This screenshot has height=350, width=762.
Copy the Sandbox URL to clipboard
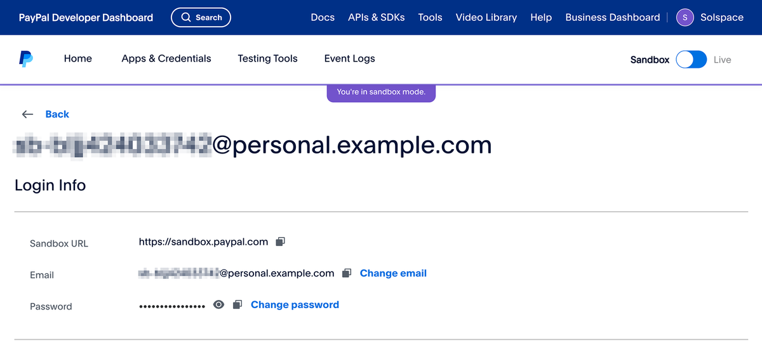[x=281, y=242]
